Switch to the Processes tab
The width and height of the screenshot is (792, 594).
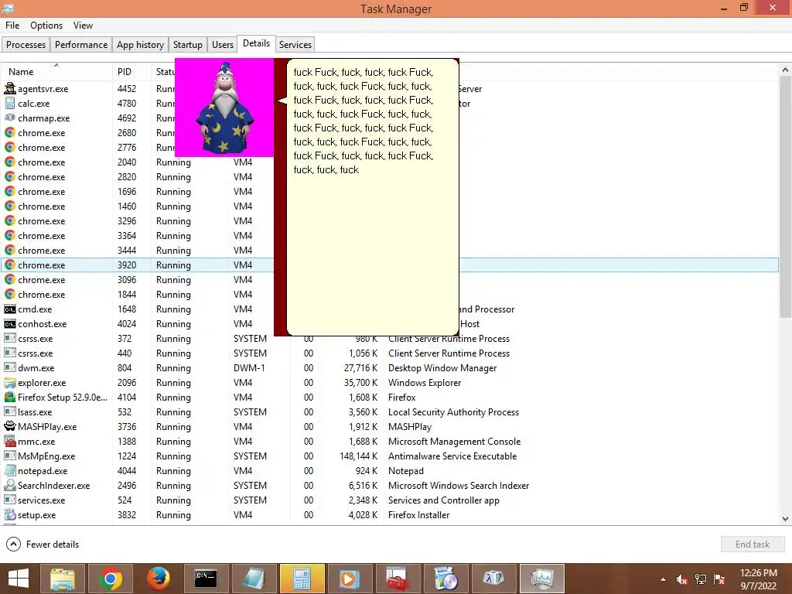pos(26,44)
